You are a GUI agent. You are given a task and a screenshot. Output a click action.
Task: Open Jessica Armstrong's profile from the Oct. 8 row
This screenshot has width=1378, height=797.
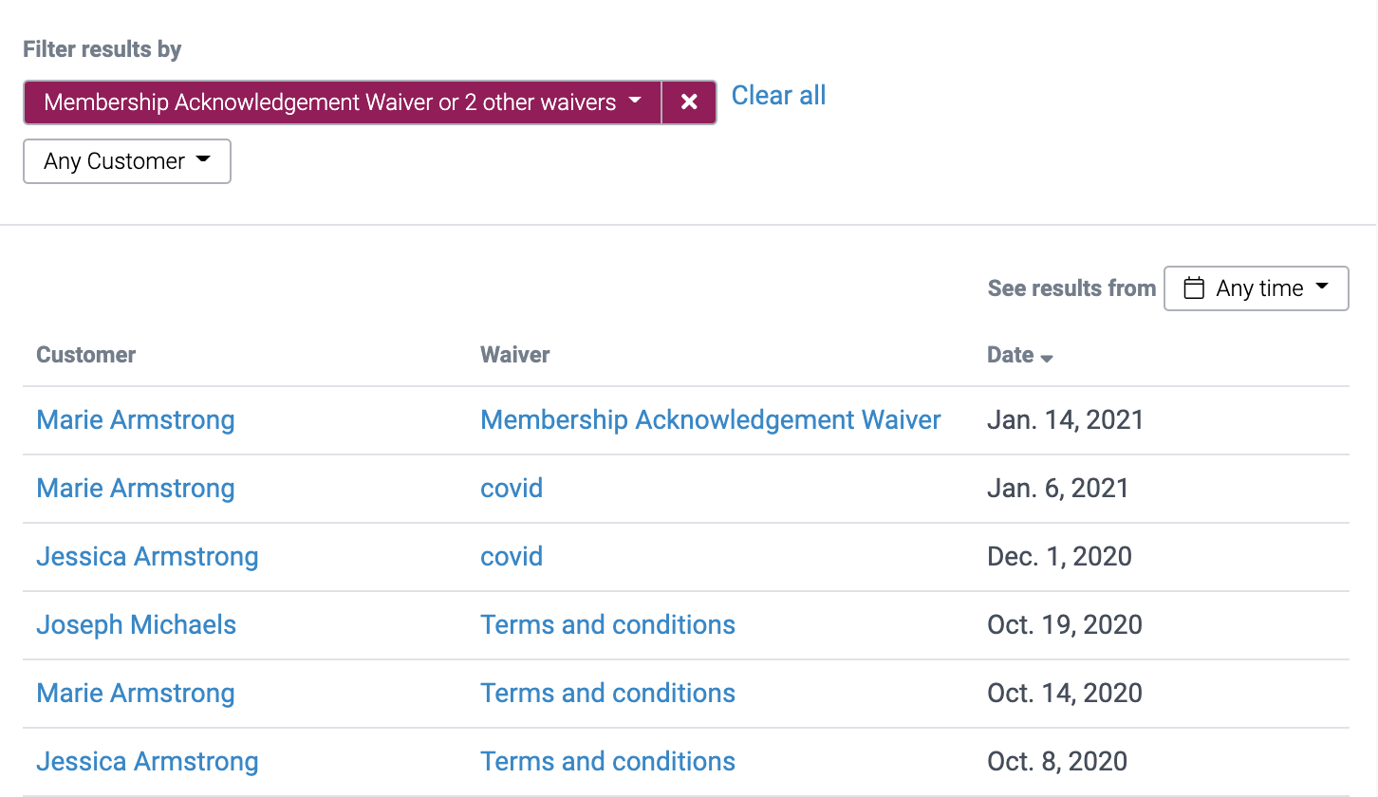(x=147, y=761)
